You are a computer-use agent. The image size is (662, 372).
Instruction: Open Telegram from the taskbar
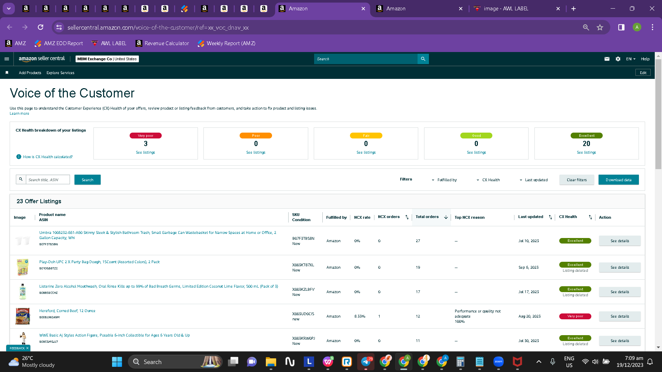click(366, 362)
